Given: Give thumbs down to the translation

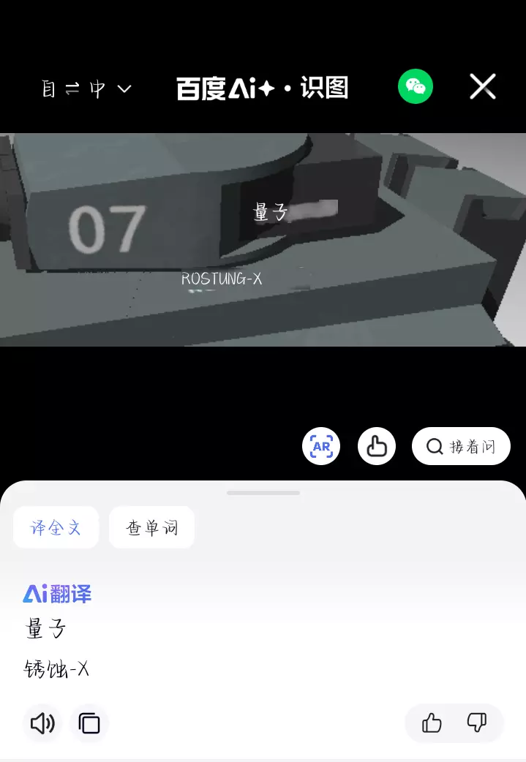Looking at the screenshot, I should coord(477,723).
